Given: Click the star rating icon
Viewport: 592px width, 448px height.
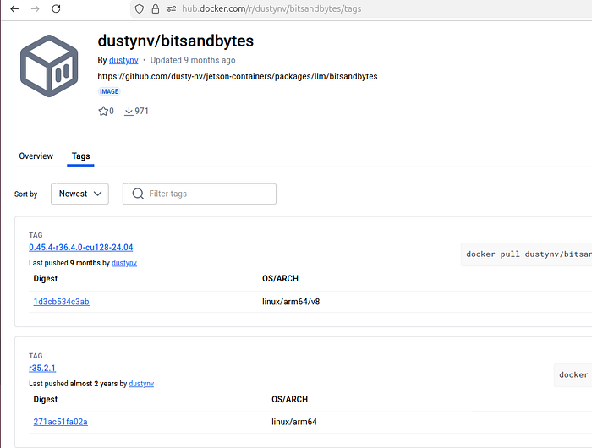Looking at the screenshot, I should (x=103, y=111).
